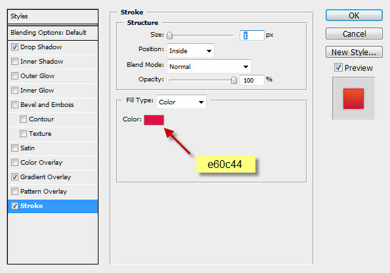This screenshot has height=273, width=390.
Task: Enable the Inner Shadow checkbox
Action: point(14,62)
